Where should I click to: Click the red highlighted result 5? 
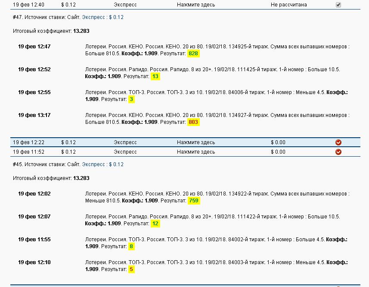[x=131, y=269]
